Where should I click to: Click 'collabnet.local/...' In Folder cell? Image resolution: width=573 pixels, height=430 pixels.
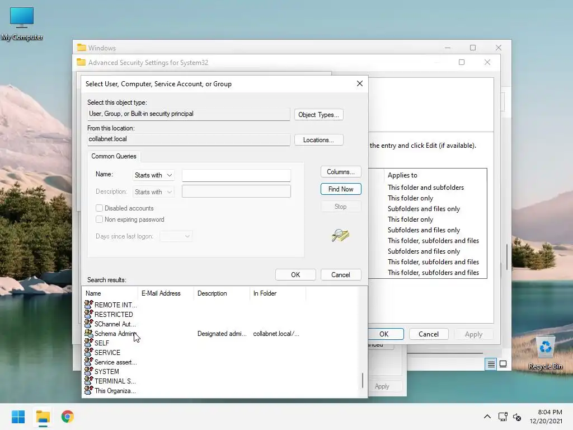[276, 334]
